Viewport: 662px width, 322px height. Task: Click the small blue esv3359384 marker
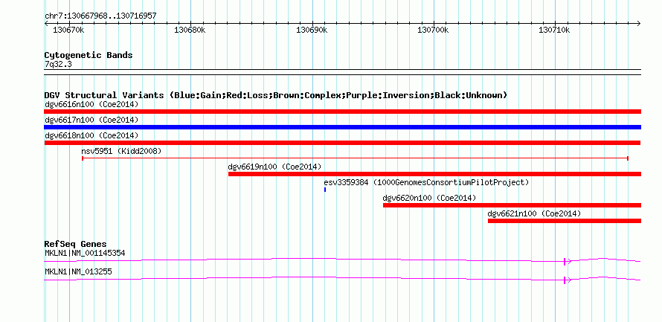coord(325,190)
